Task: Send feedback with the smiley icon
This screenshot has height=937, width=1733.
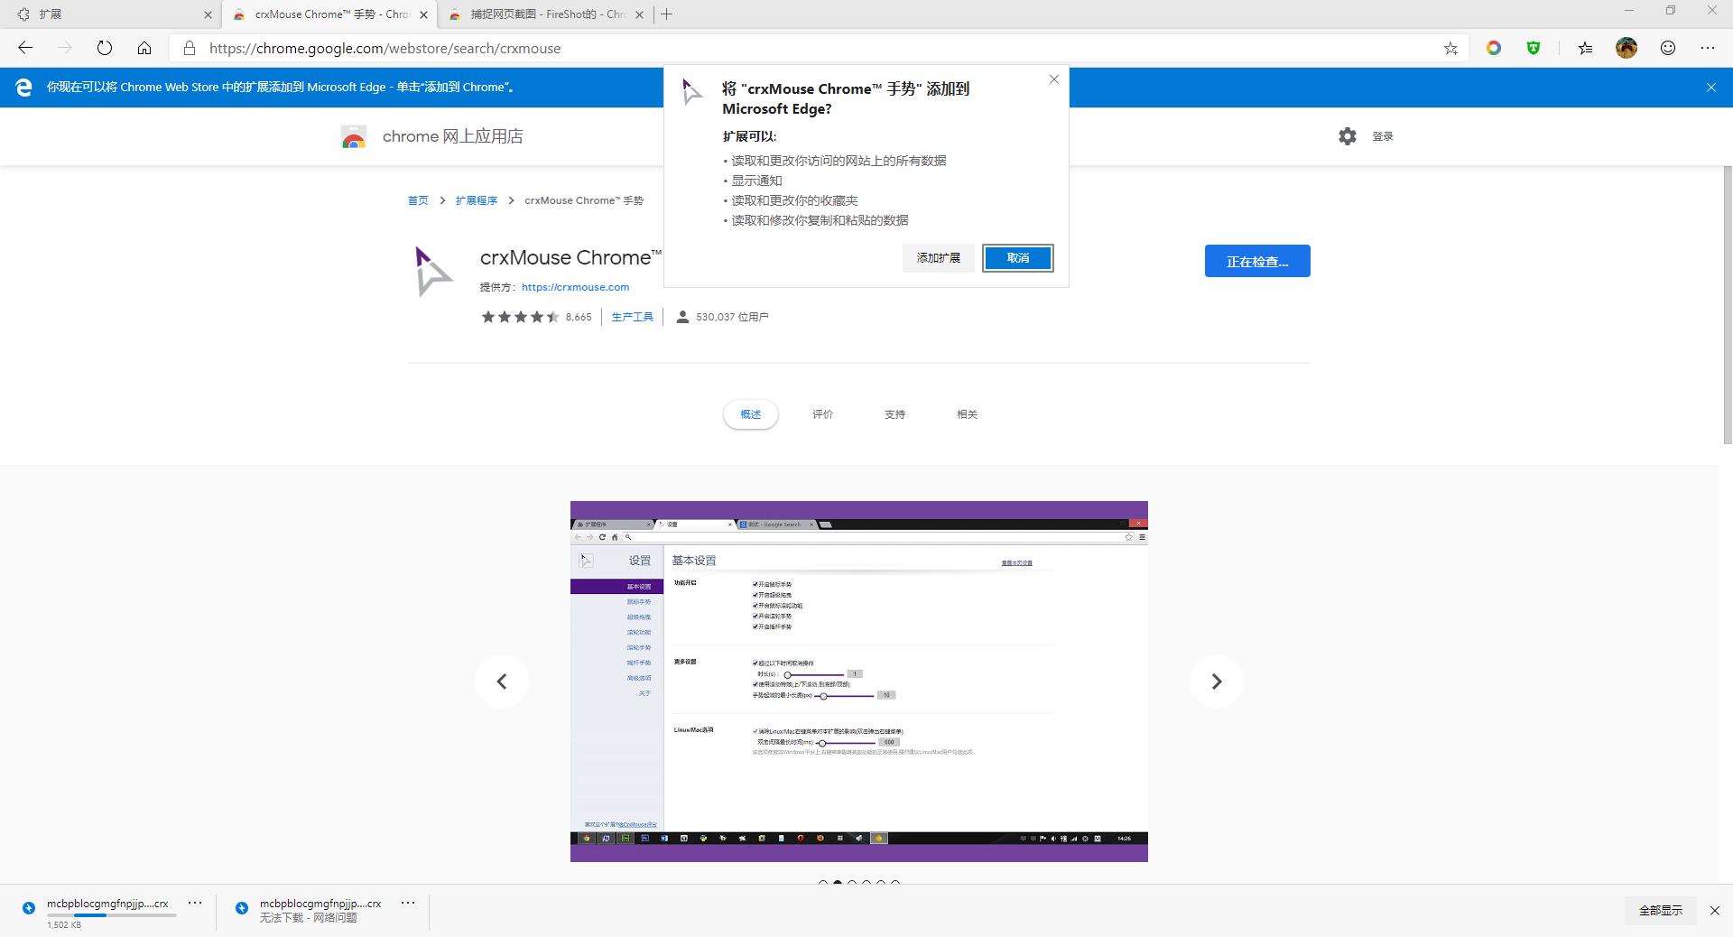Action: (1668, 48)
